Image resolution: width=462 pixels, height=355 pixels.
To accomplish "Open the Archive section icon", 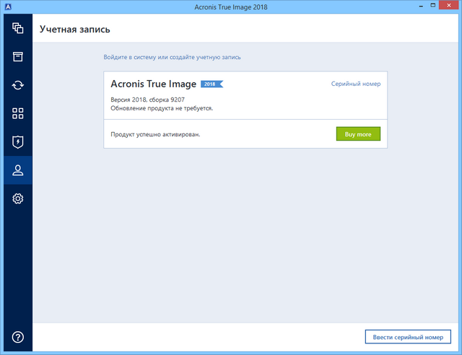I will (17, 56).
